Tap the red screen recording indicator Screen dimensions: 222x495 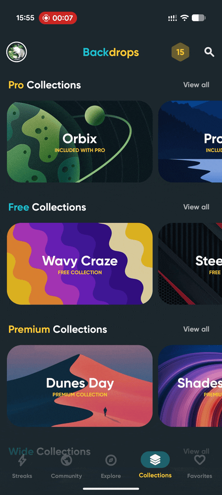click(x=58, y=18)
